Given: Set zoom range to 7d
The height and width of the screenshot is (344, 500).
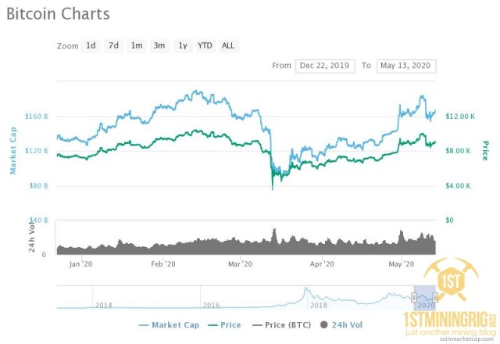Looking at the screenshot, I should (113, 45).
